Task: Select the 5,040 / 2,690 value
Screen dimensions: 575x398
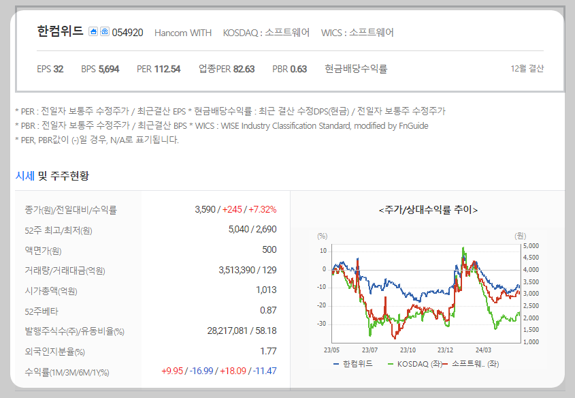Action: 252,230
